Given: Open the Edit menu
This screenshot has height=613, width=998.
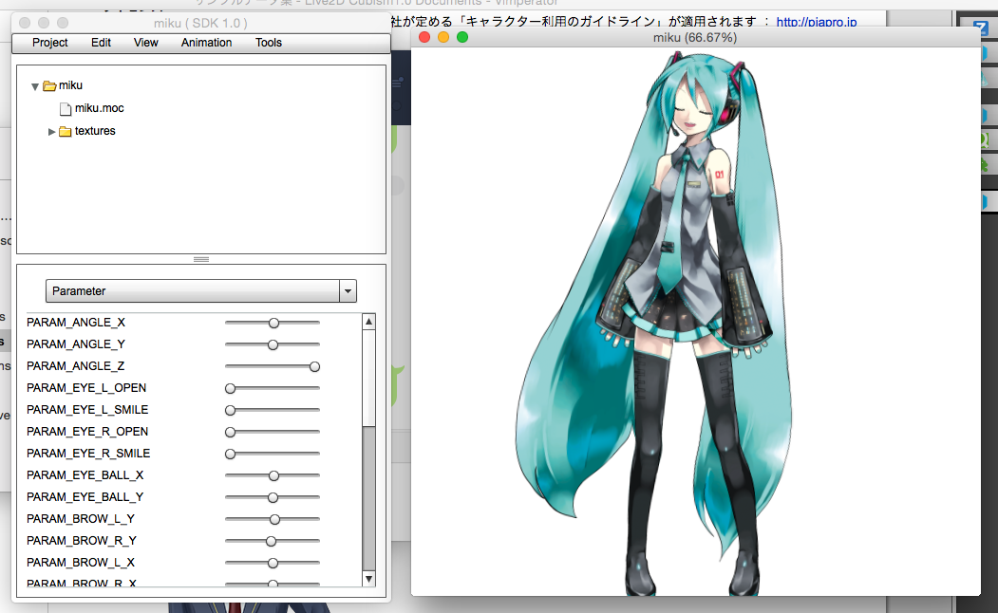Looking at the screenshot, I should tap(101, 43).
